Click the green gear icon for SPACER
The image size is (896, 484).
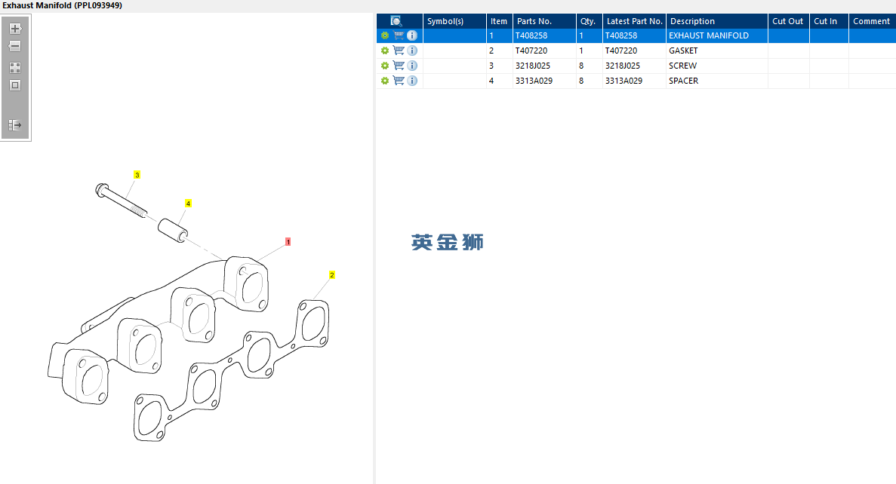(x=384, y=81)
